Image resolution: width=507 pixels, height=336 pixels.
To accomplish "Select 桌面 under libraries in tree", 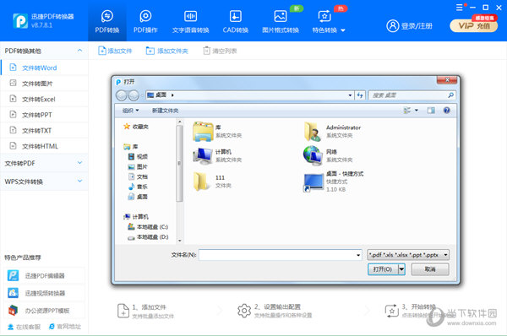I will (x=138, y=197).
